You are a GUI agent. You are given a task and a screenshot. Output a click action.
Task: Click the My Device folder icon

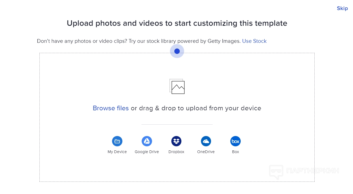click(x=117, y=141)
